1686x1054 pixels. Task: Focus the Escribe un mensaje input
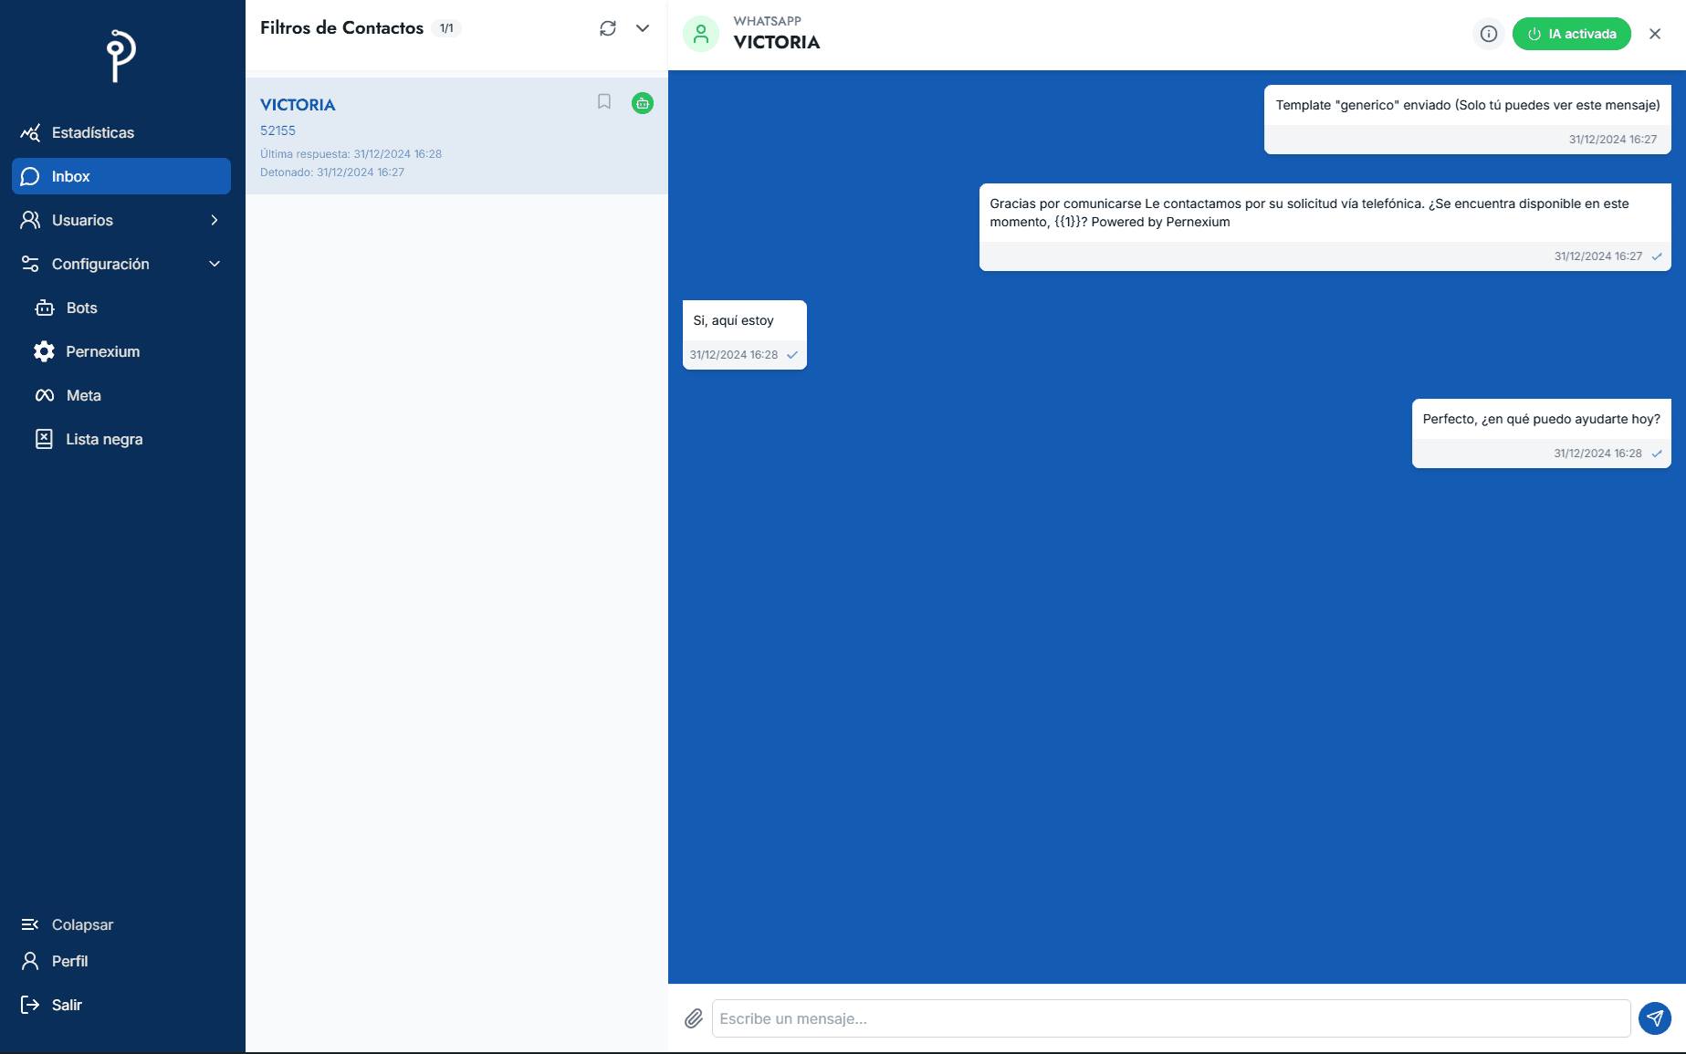(x=1170, y=1018)
